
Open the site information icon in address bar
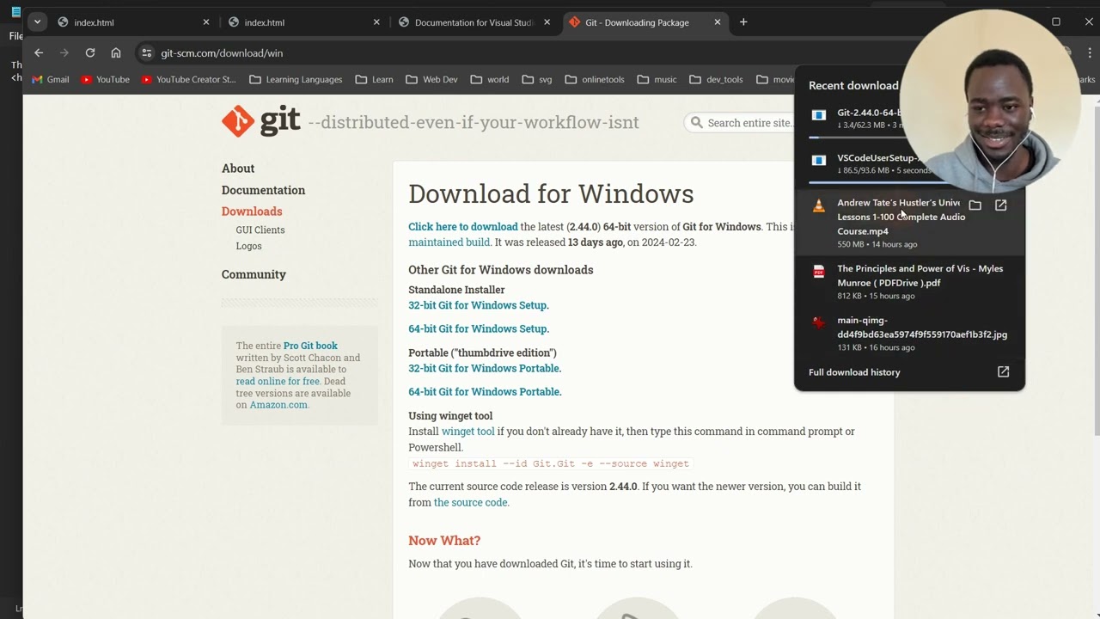(x=146, y=52)
